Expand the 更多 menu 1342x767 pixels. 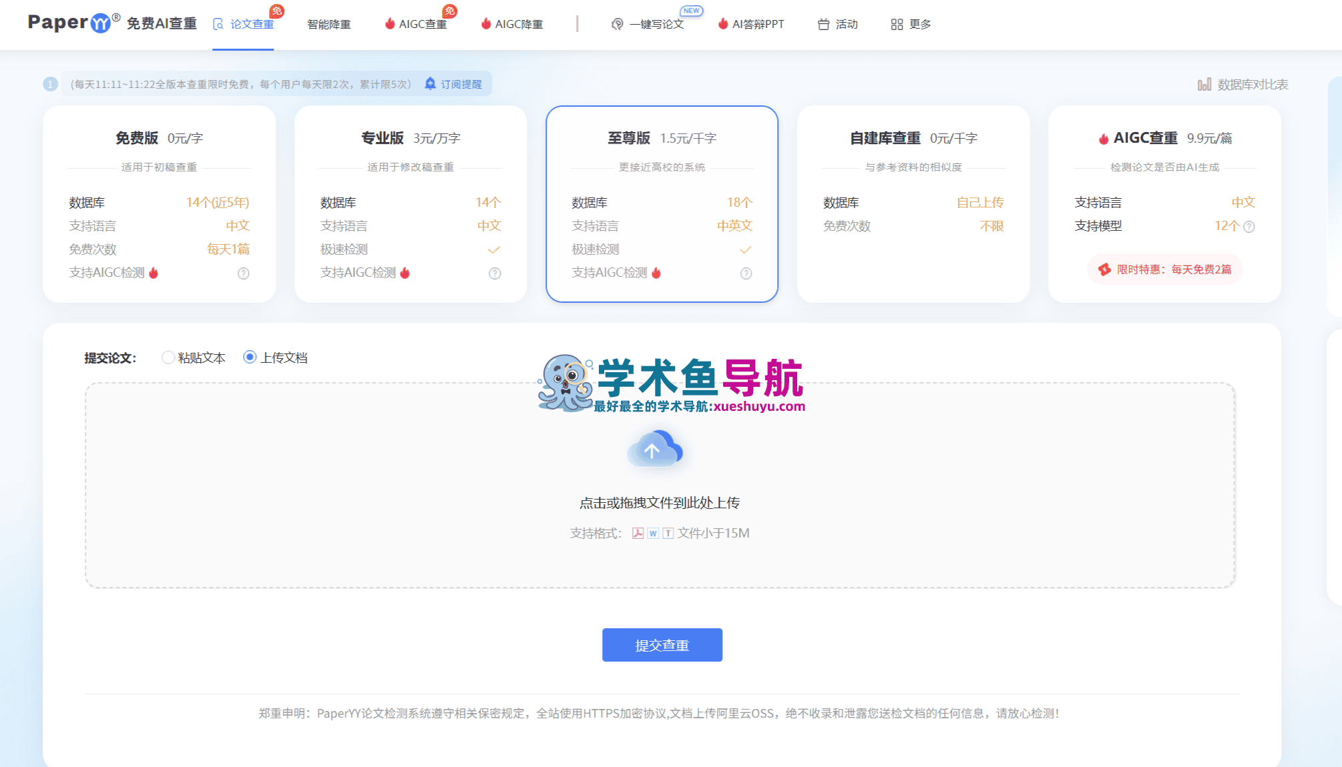pyautogui.click(x=911, y=24)
